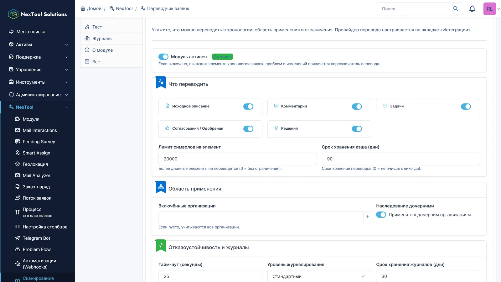Go to Домой breadcrumb link
Screen dimensions: 501x282
[91, 8]
